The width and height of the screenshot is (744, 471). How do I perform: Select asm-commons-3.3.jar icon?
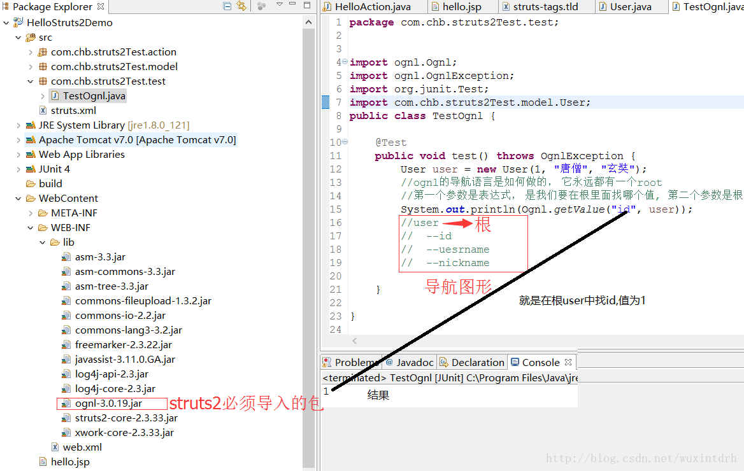tap(66, 272)
